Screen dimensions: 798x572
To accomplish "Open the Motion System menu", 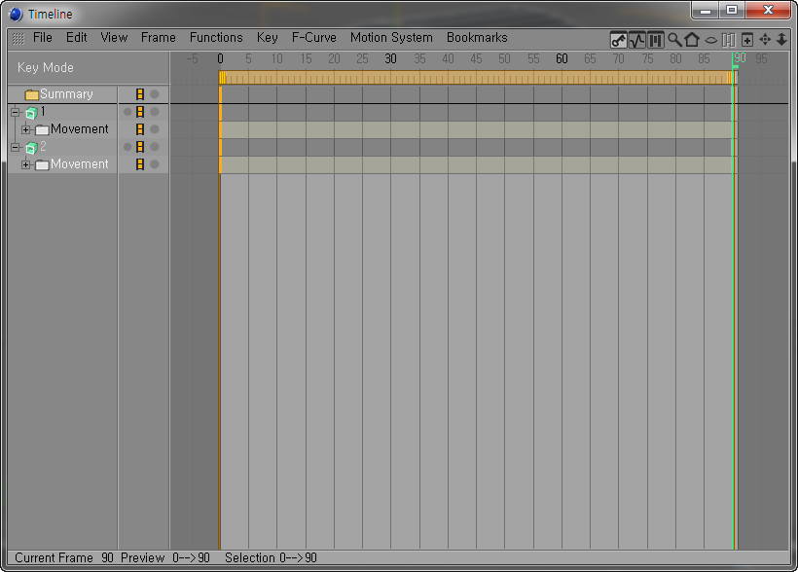I will pos(391,38).
